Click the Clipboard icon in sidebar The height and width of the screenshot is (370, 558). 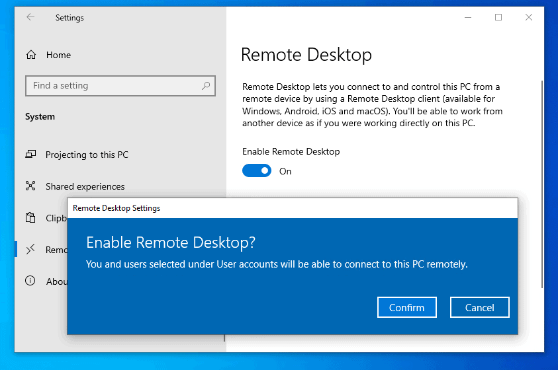pyautogui.click(x=30, y=218)
